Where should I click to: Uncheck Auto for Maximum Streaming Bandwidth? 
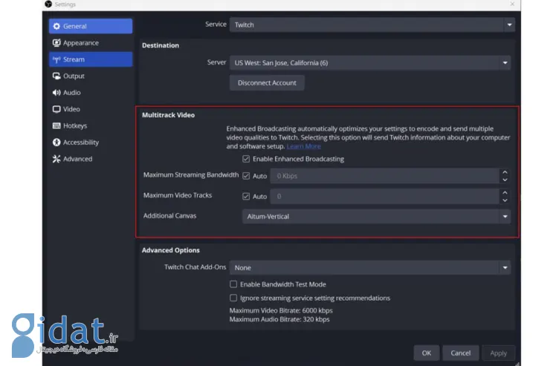click(246, 176)
